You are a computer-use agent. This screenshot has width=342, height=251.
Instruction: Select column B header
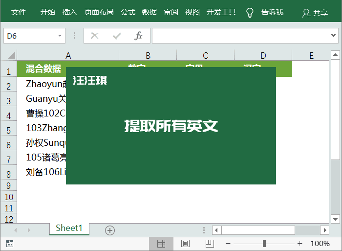[x=148, y=55]
